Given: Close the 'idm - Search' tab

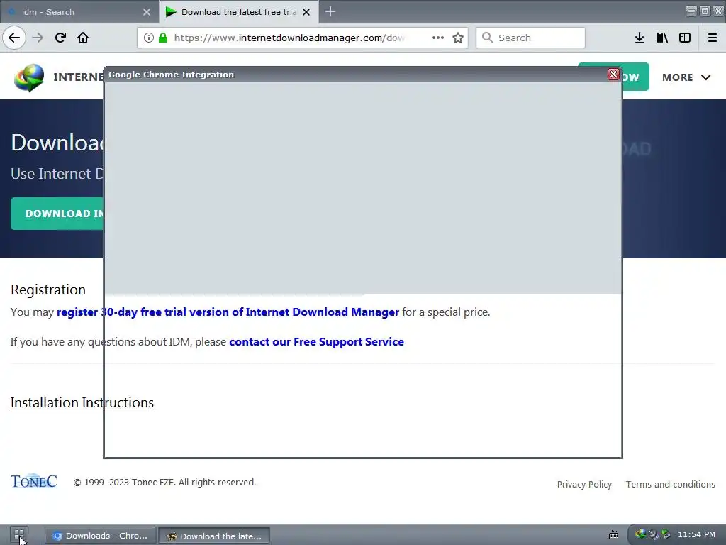Looking at the screenshot, I should pos(147,12).
